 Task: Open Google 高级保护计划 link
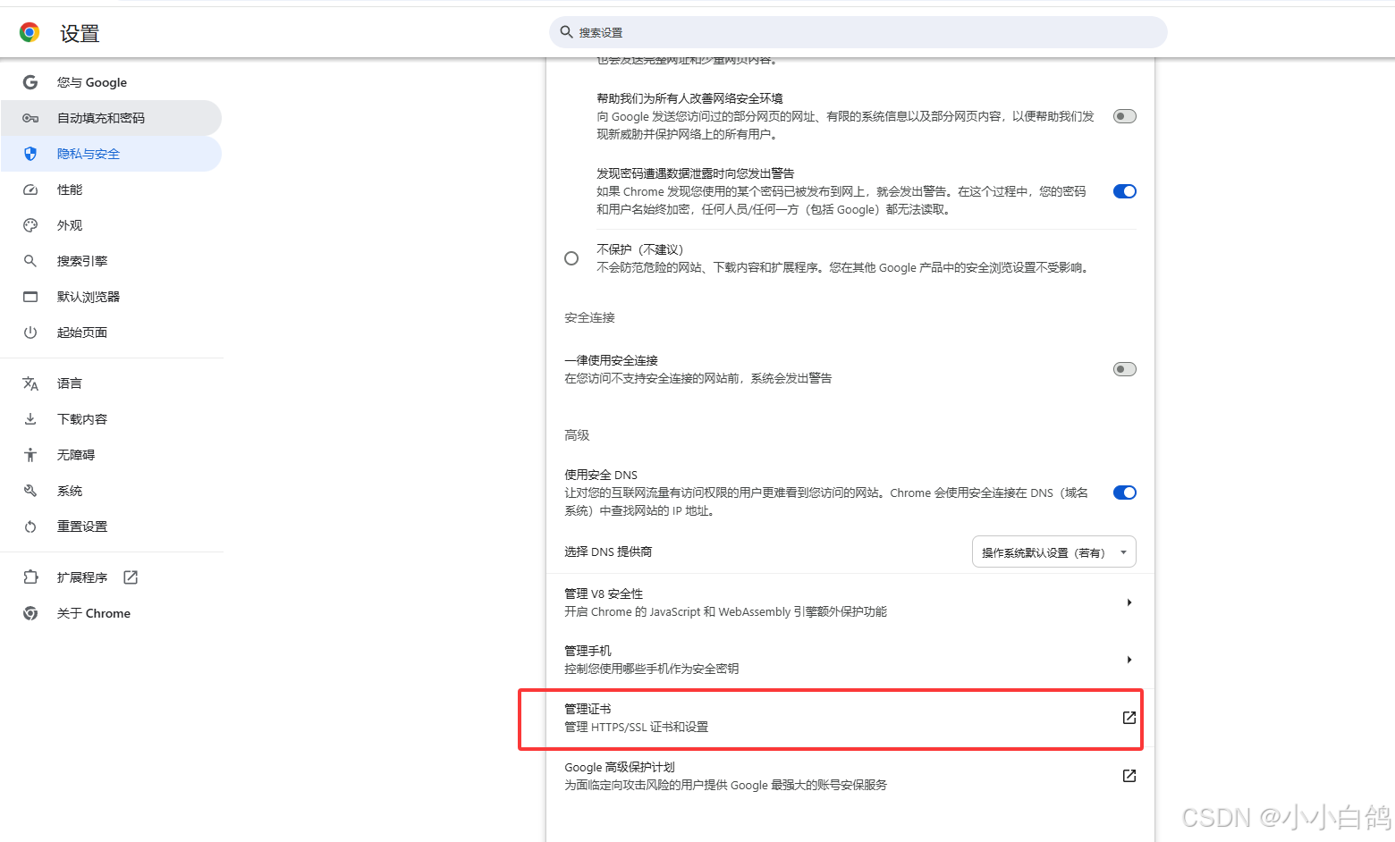1129,776
